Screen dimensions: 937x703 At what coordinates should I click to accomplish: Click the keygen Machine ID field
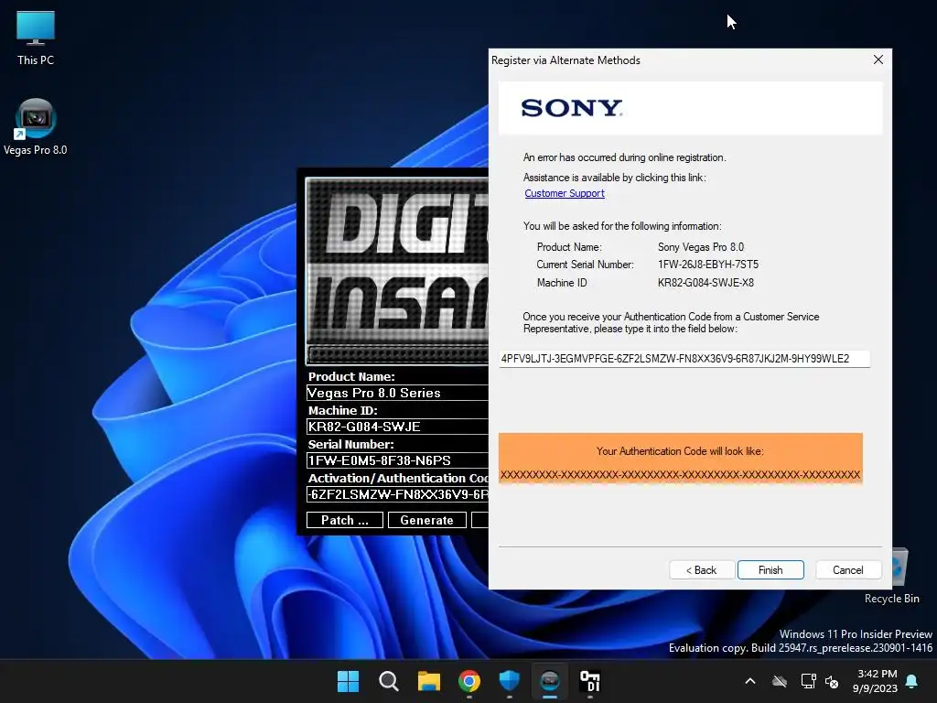pos(397,427)
